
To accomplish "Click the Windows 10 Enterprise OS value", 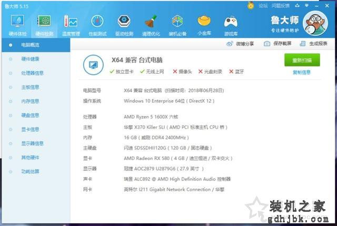I will coord(169,101).
